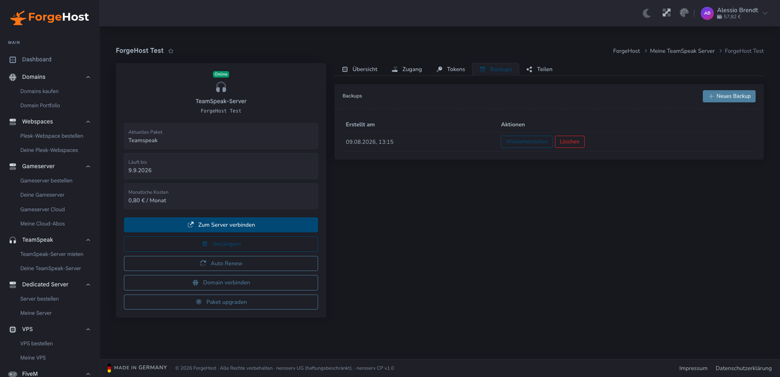Click the 09.08.2026, 13:15 backup date cell
The height and width of the screenshot is (377, 780).
pyautogui.click(x=370, y=142)
